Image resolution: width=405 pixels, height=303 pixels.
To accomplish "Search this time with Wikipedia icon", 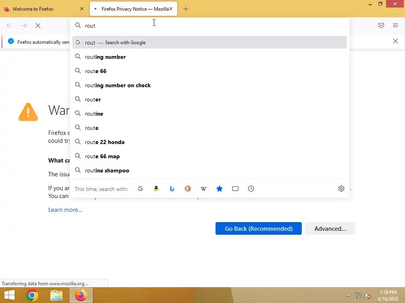I will (204, 189).
